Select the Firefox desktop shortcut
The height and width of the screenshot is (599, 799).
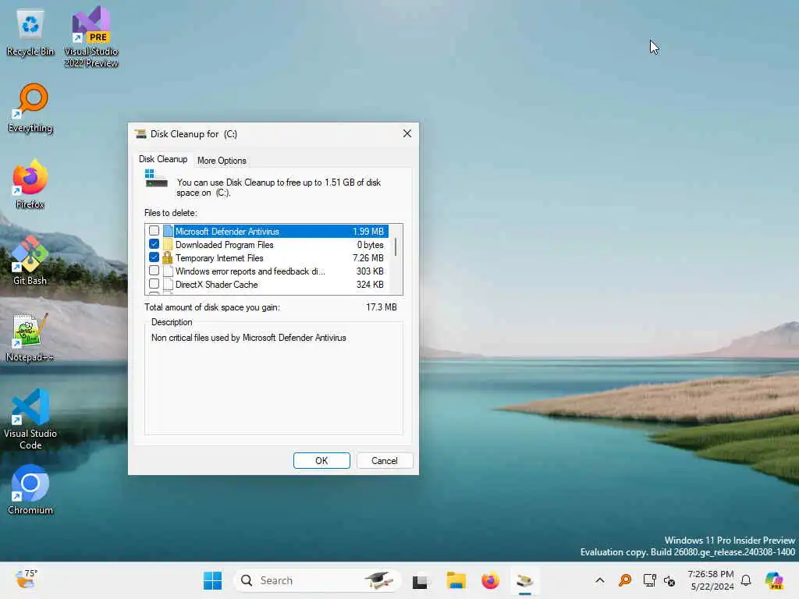(30, 184)
